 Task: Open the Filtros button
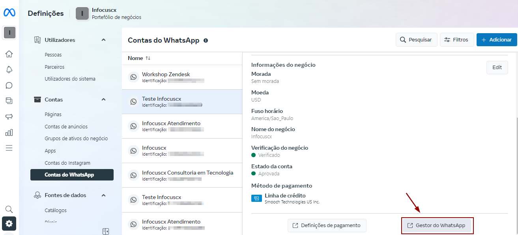coord(456,40)
